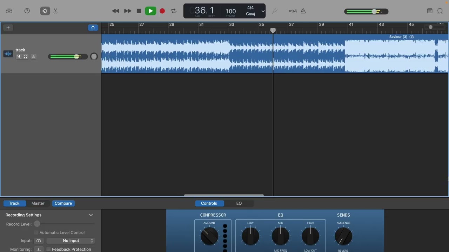Click the stereo icon beside Saviour (3)
The height and width of the screenshot is (252, 449).
click(412, 37)
